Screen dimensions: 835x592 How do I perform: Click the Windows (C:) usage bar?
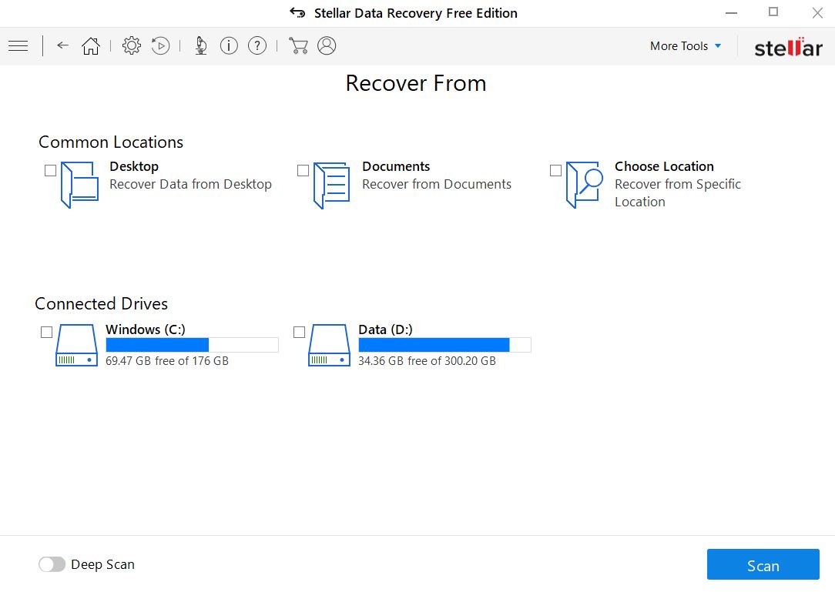(x=193, y=345)
